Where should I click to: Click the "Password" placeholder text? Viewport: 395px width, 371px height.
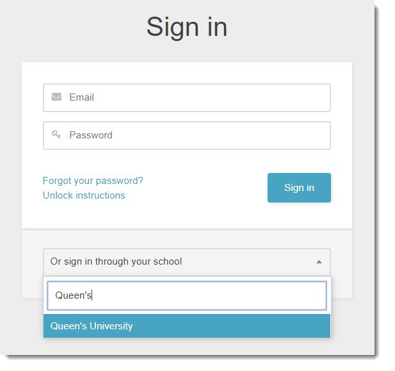[x=91, y=135]
